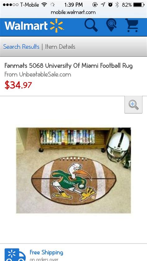Tap the mobile.walmart.com address bar
The width and height of the screenshot is (147, 261).
(73, 12)
